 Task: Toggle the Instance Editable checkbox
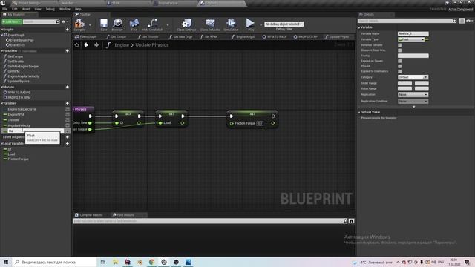pos(400,45)
